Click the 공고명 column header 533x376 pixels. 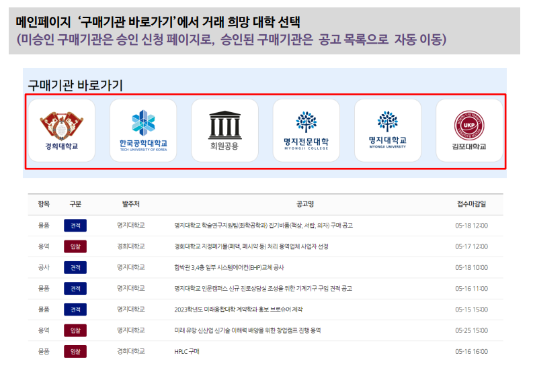(305, 204)
